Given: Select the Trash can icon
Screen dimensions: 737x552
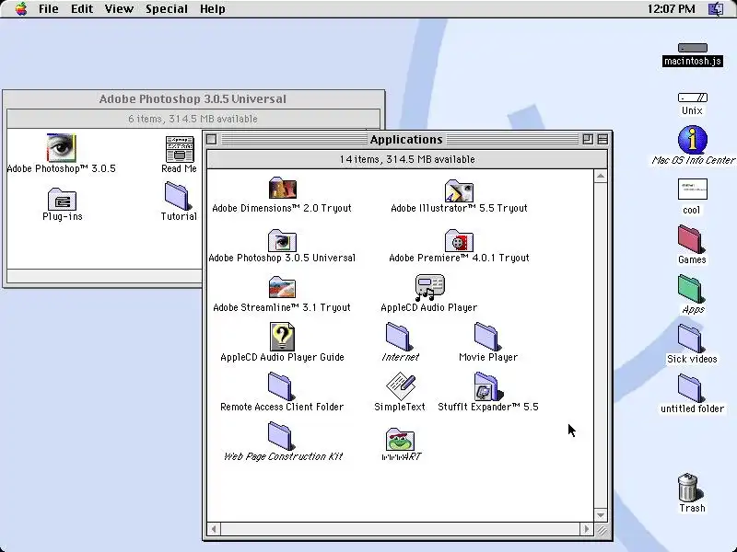Looking at the screenshot, I should pos(689,488).
